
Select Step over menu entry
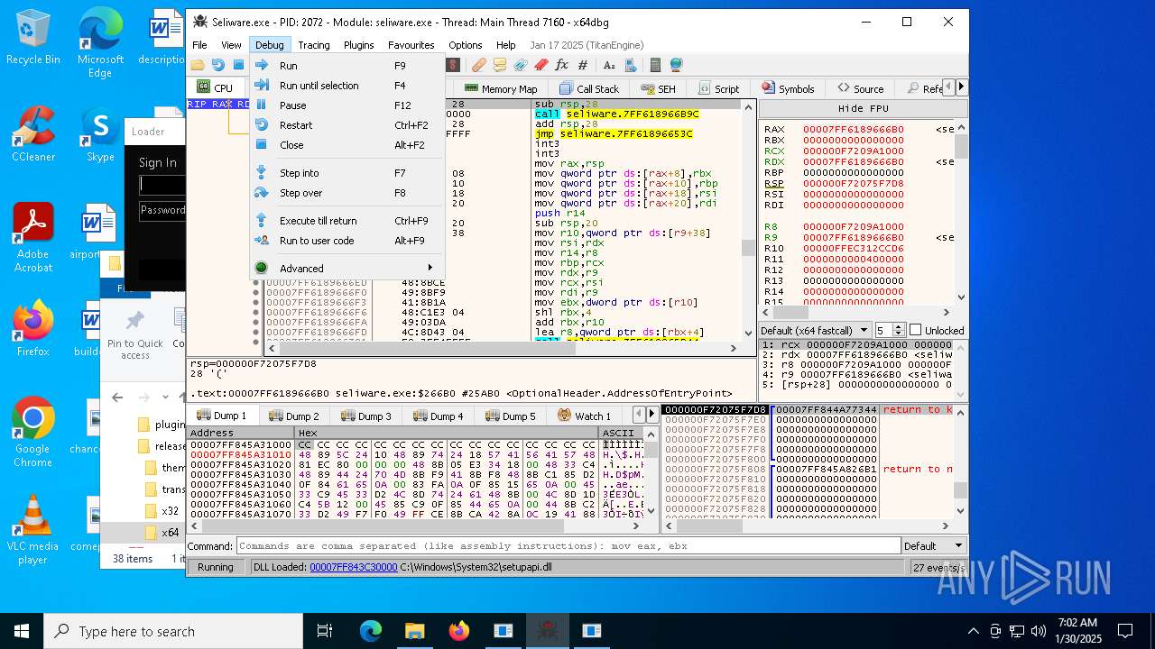(346, 193)
